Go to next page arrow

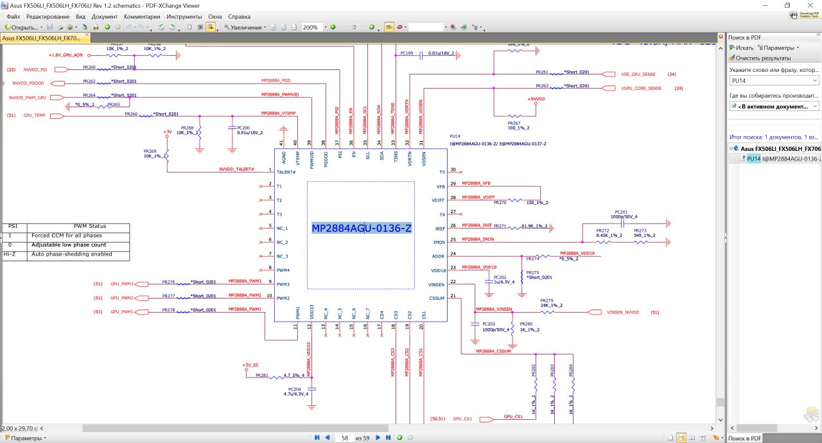tap(378, 438)
